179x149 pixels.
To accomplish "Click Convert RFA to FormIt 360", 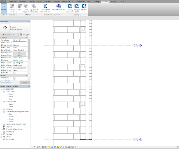I will click(x=45, y=8).
